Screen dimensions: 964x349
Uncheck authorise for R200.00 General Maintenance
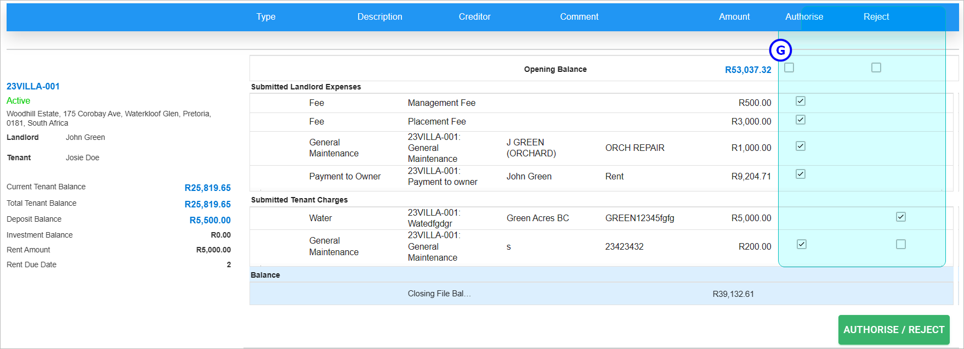click(x=802, y=244)
